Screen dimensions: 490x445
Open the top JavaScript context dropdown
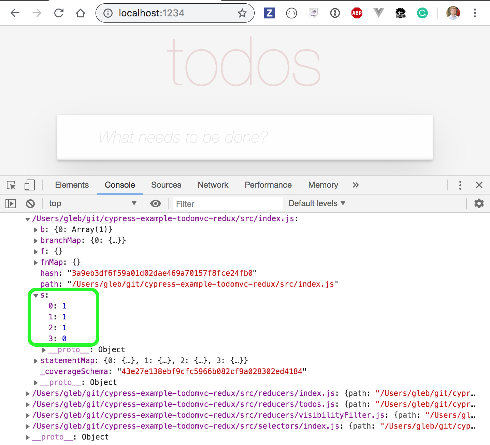92,204
